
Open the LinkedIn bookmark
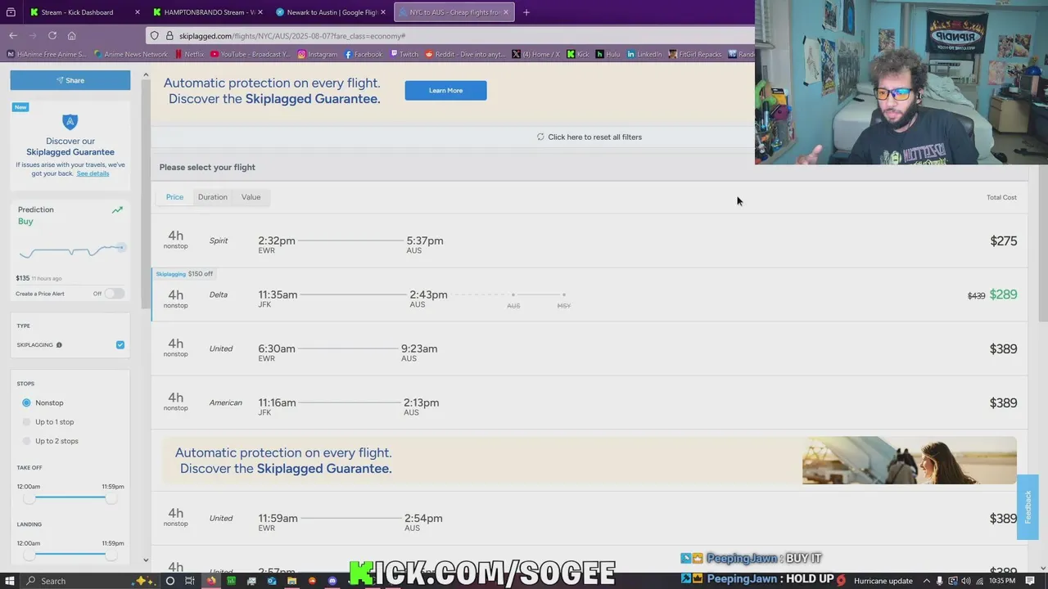click(644, 54)
